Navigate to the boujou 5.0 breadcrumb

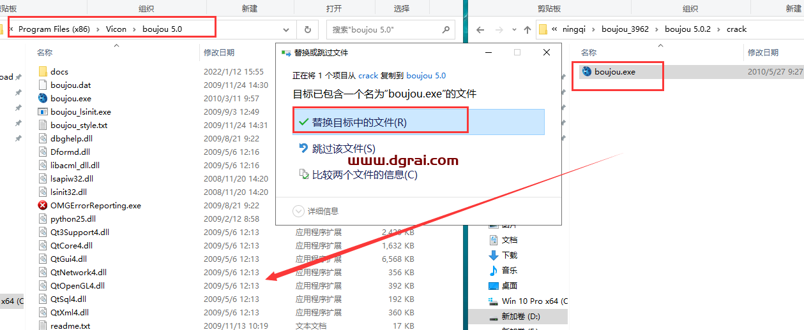[x=162, y=29]
